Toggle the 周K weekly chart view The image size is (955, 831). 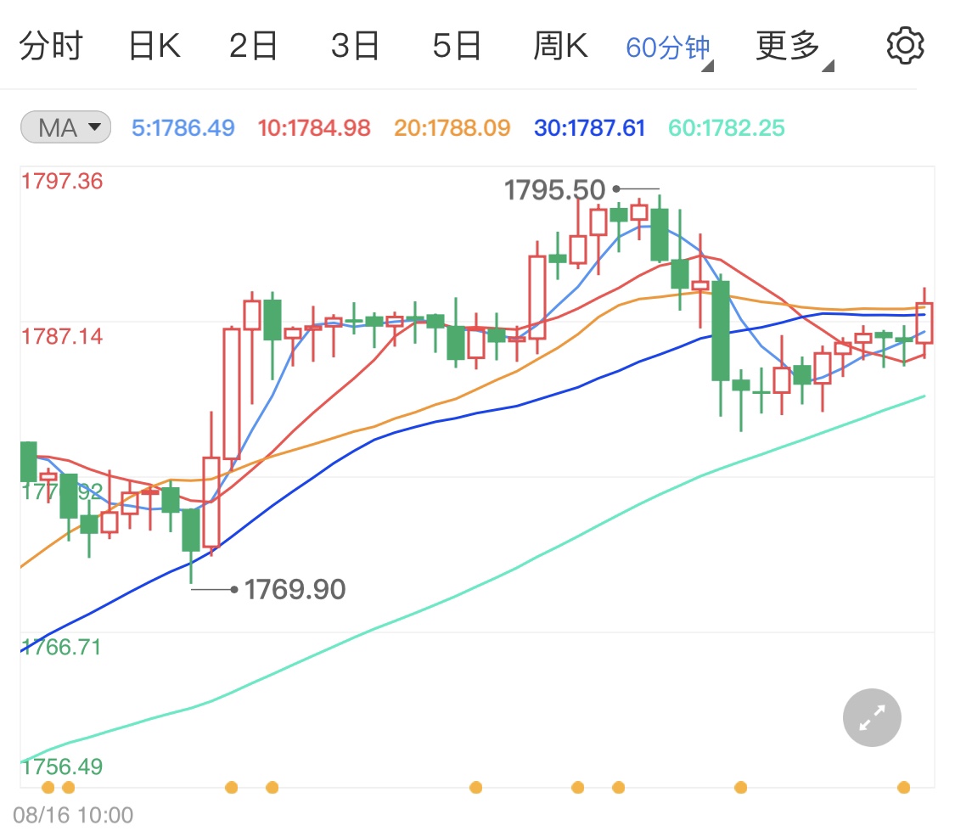point(560,44)
